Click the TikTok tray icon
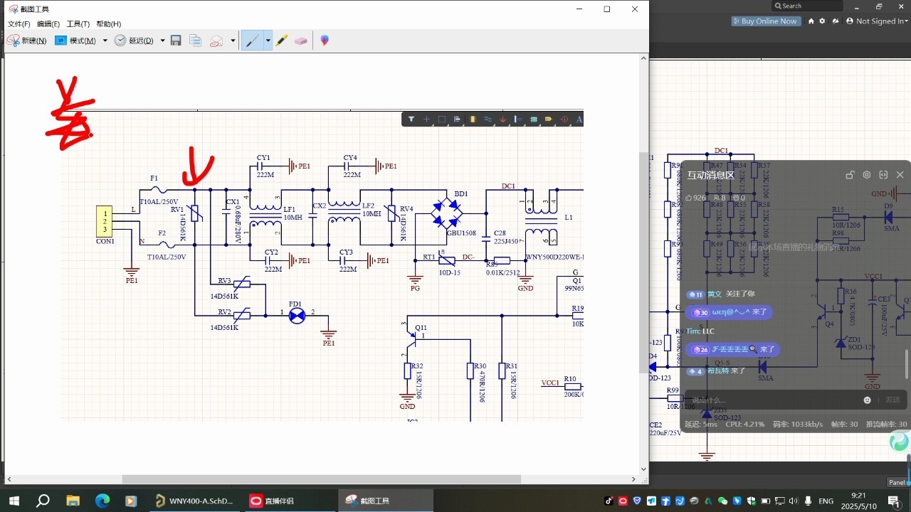 (609, 501)
